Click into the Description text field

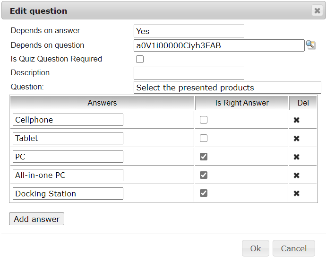189,73
